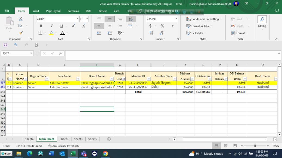This screenshot has height=158, width=282.
Task: Toggle Middle Align vertical alignment
Action: coord(110,19)
